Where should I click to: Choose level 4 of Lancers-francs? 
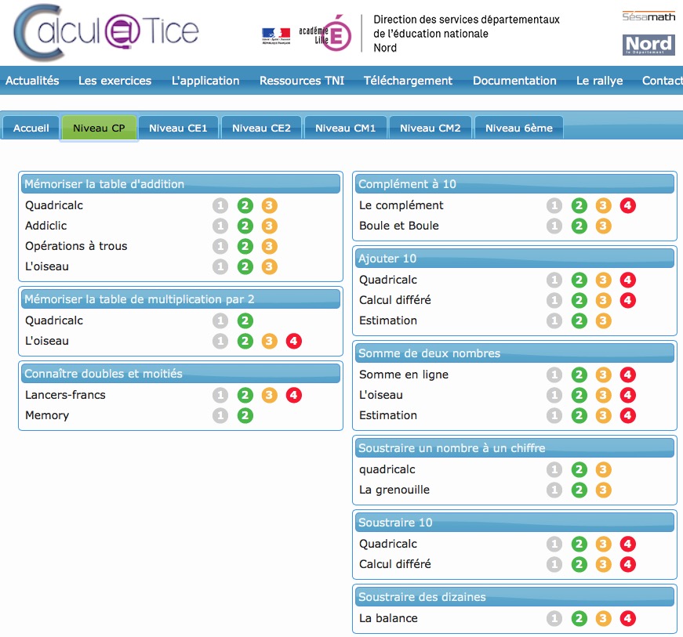293,396
